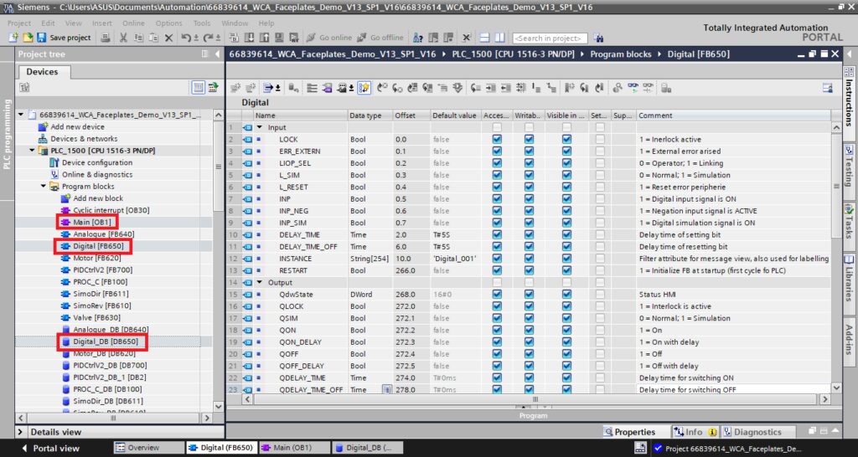Toggle Visible checkbox for LIOP_SEL row
858x457 pixels.
click(x=566, y=163)
